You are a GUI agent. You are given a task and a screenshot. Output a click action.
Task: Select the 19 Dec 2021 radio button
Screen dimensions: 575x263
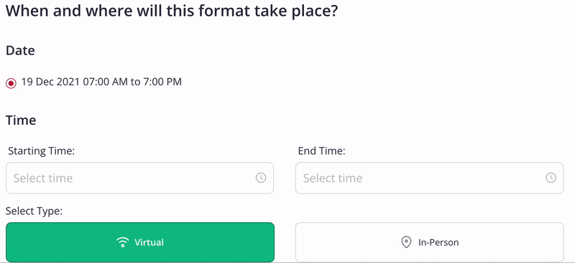click(11, 83)
